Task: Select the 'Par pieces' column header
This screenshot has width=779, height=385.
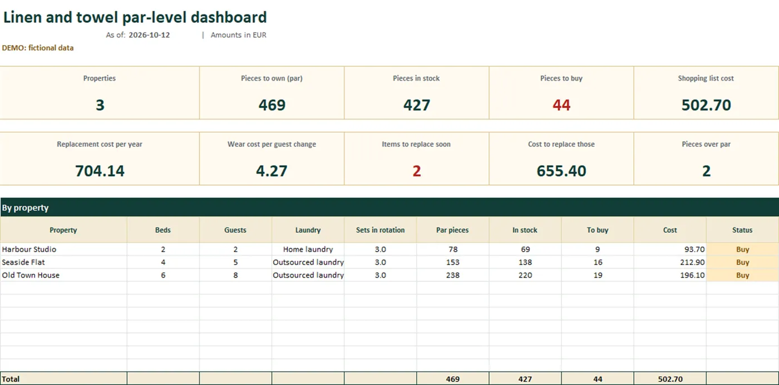Action: 453,230
